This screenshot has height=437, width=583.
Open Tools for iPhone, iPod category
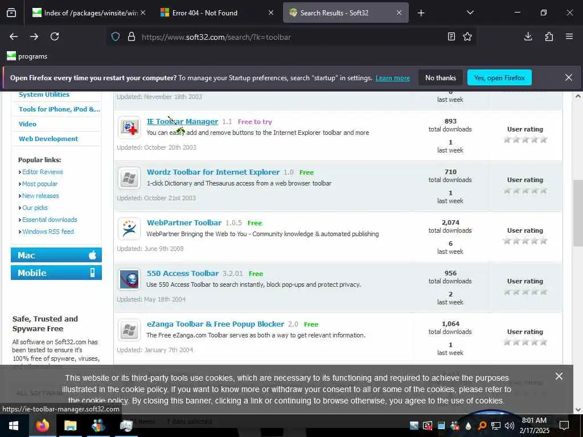tap(59, 109)
